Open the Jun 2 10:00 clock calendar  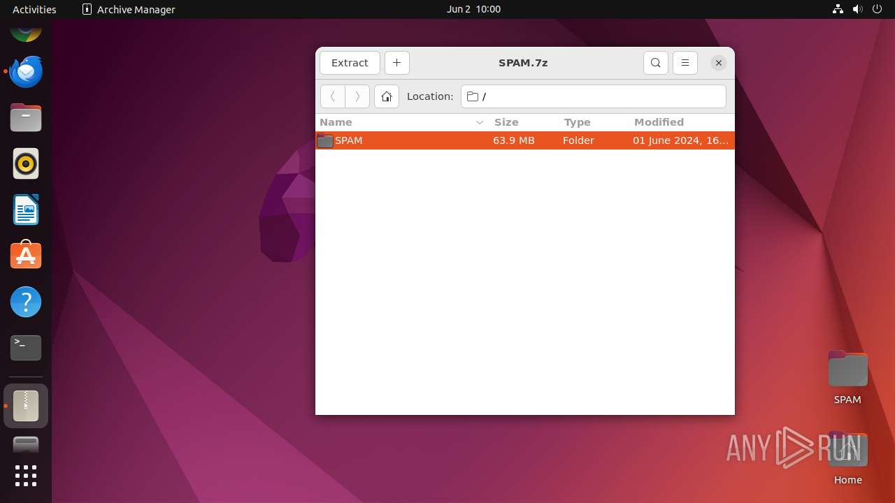tap(473, 9)
